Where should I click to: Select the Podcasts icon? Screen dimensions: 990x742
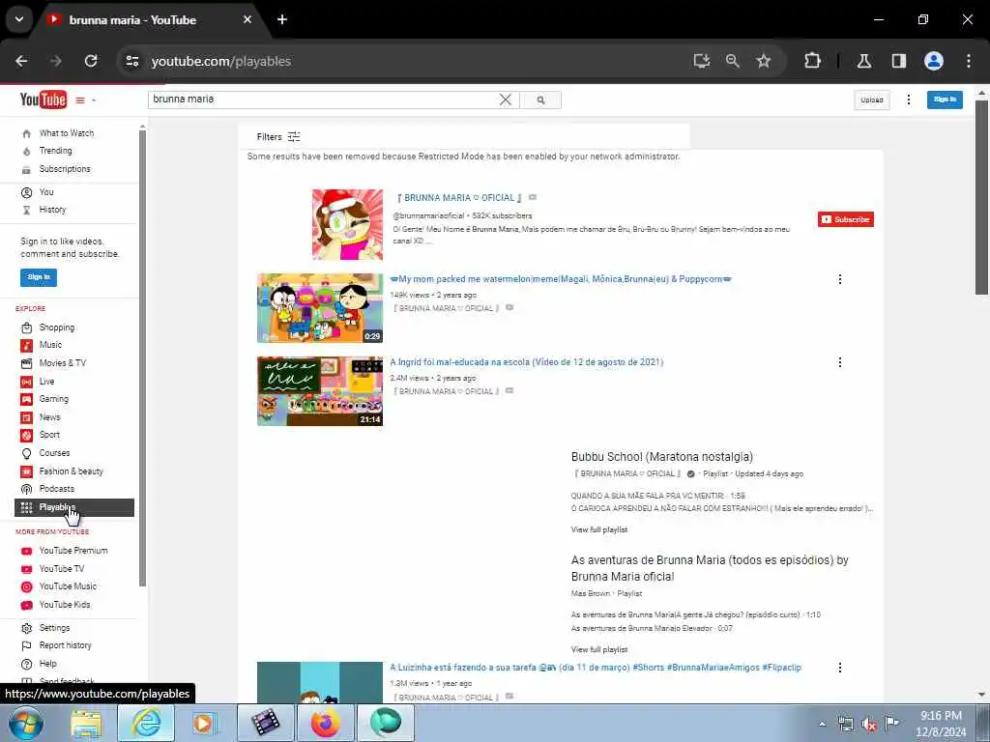(26, 489)
